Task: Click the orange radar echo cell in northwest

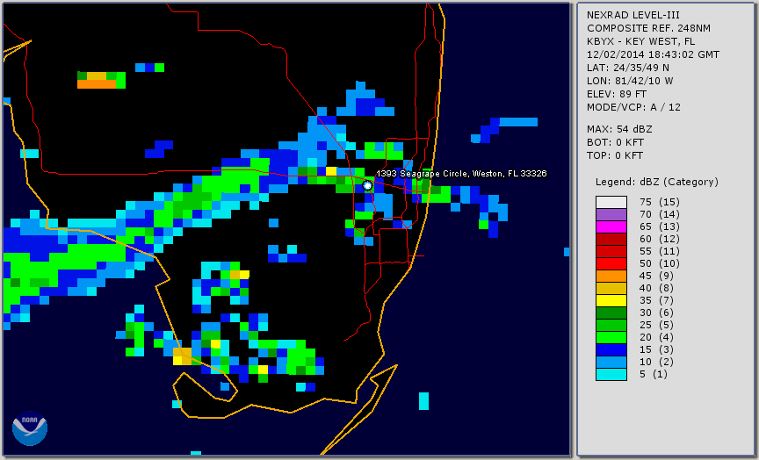Action: [x=97, y=84]
